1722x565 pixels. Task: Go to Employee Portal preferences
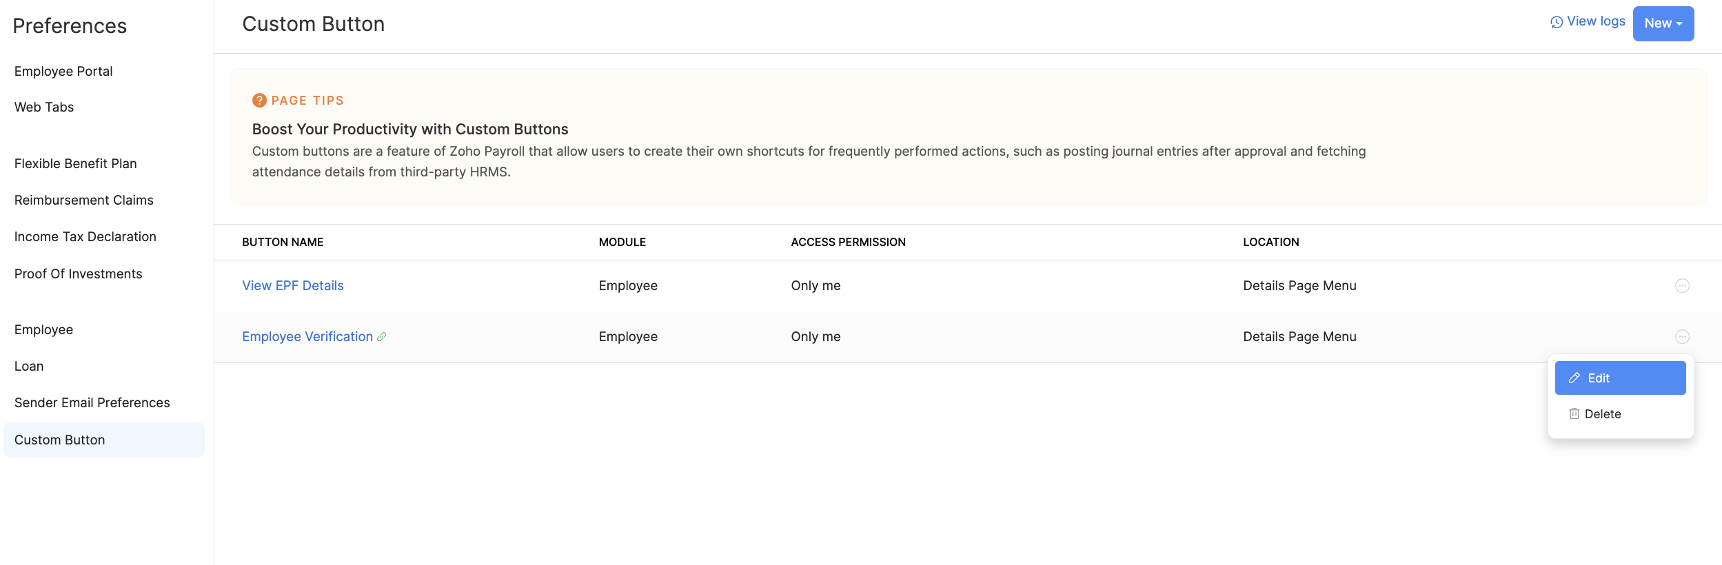pos(63,72)
